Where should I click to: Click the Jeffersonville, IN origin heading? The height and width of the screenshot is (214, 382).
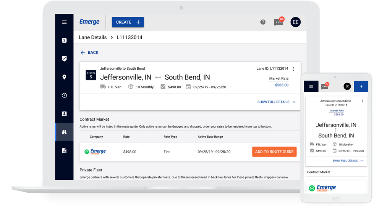[126, 77]
